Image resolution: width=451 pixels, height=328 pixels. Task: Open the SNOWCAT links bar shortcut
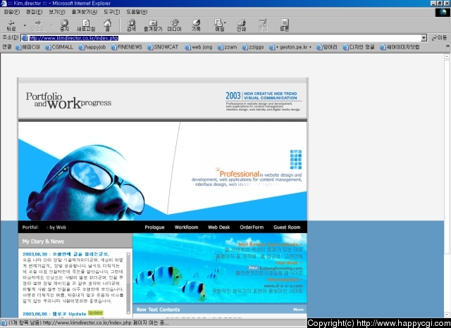[x=163, y=47]
